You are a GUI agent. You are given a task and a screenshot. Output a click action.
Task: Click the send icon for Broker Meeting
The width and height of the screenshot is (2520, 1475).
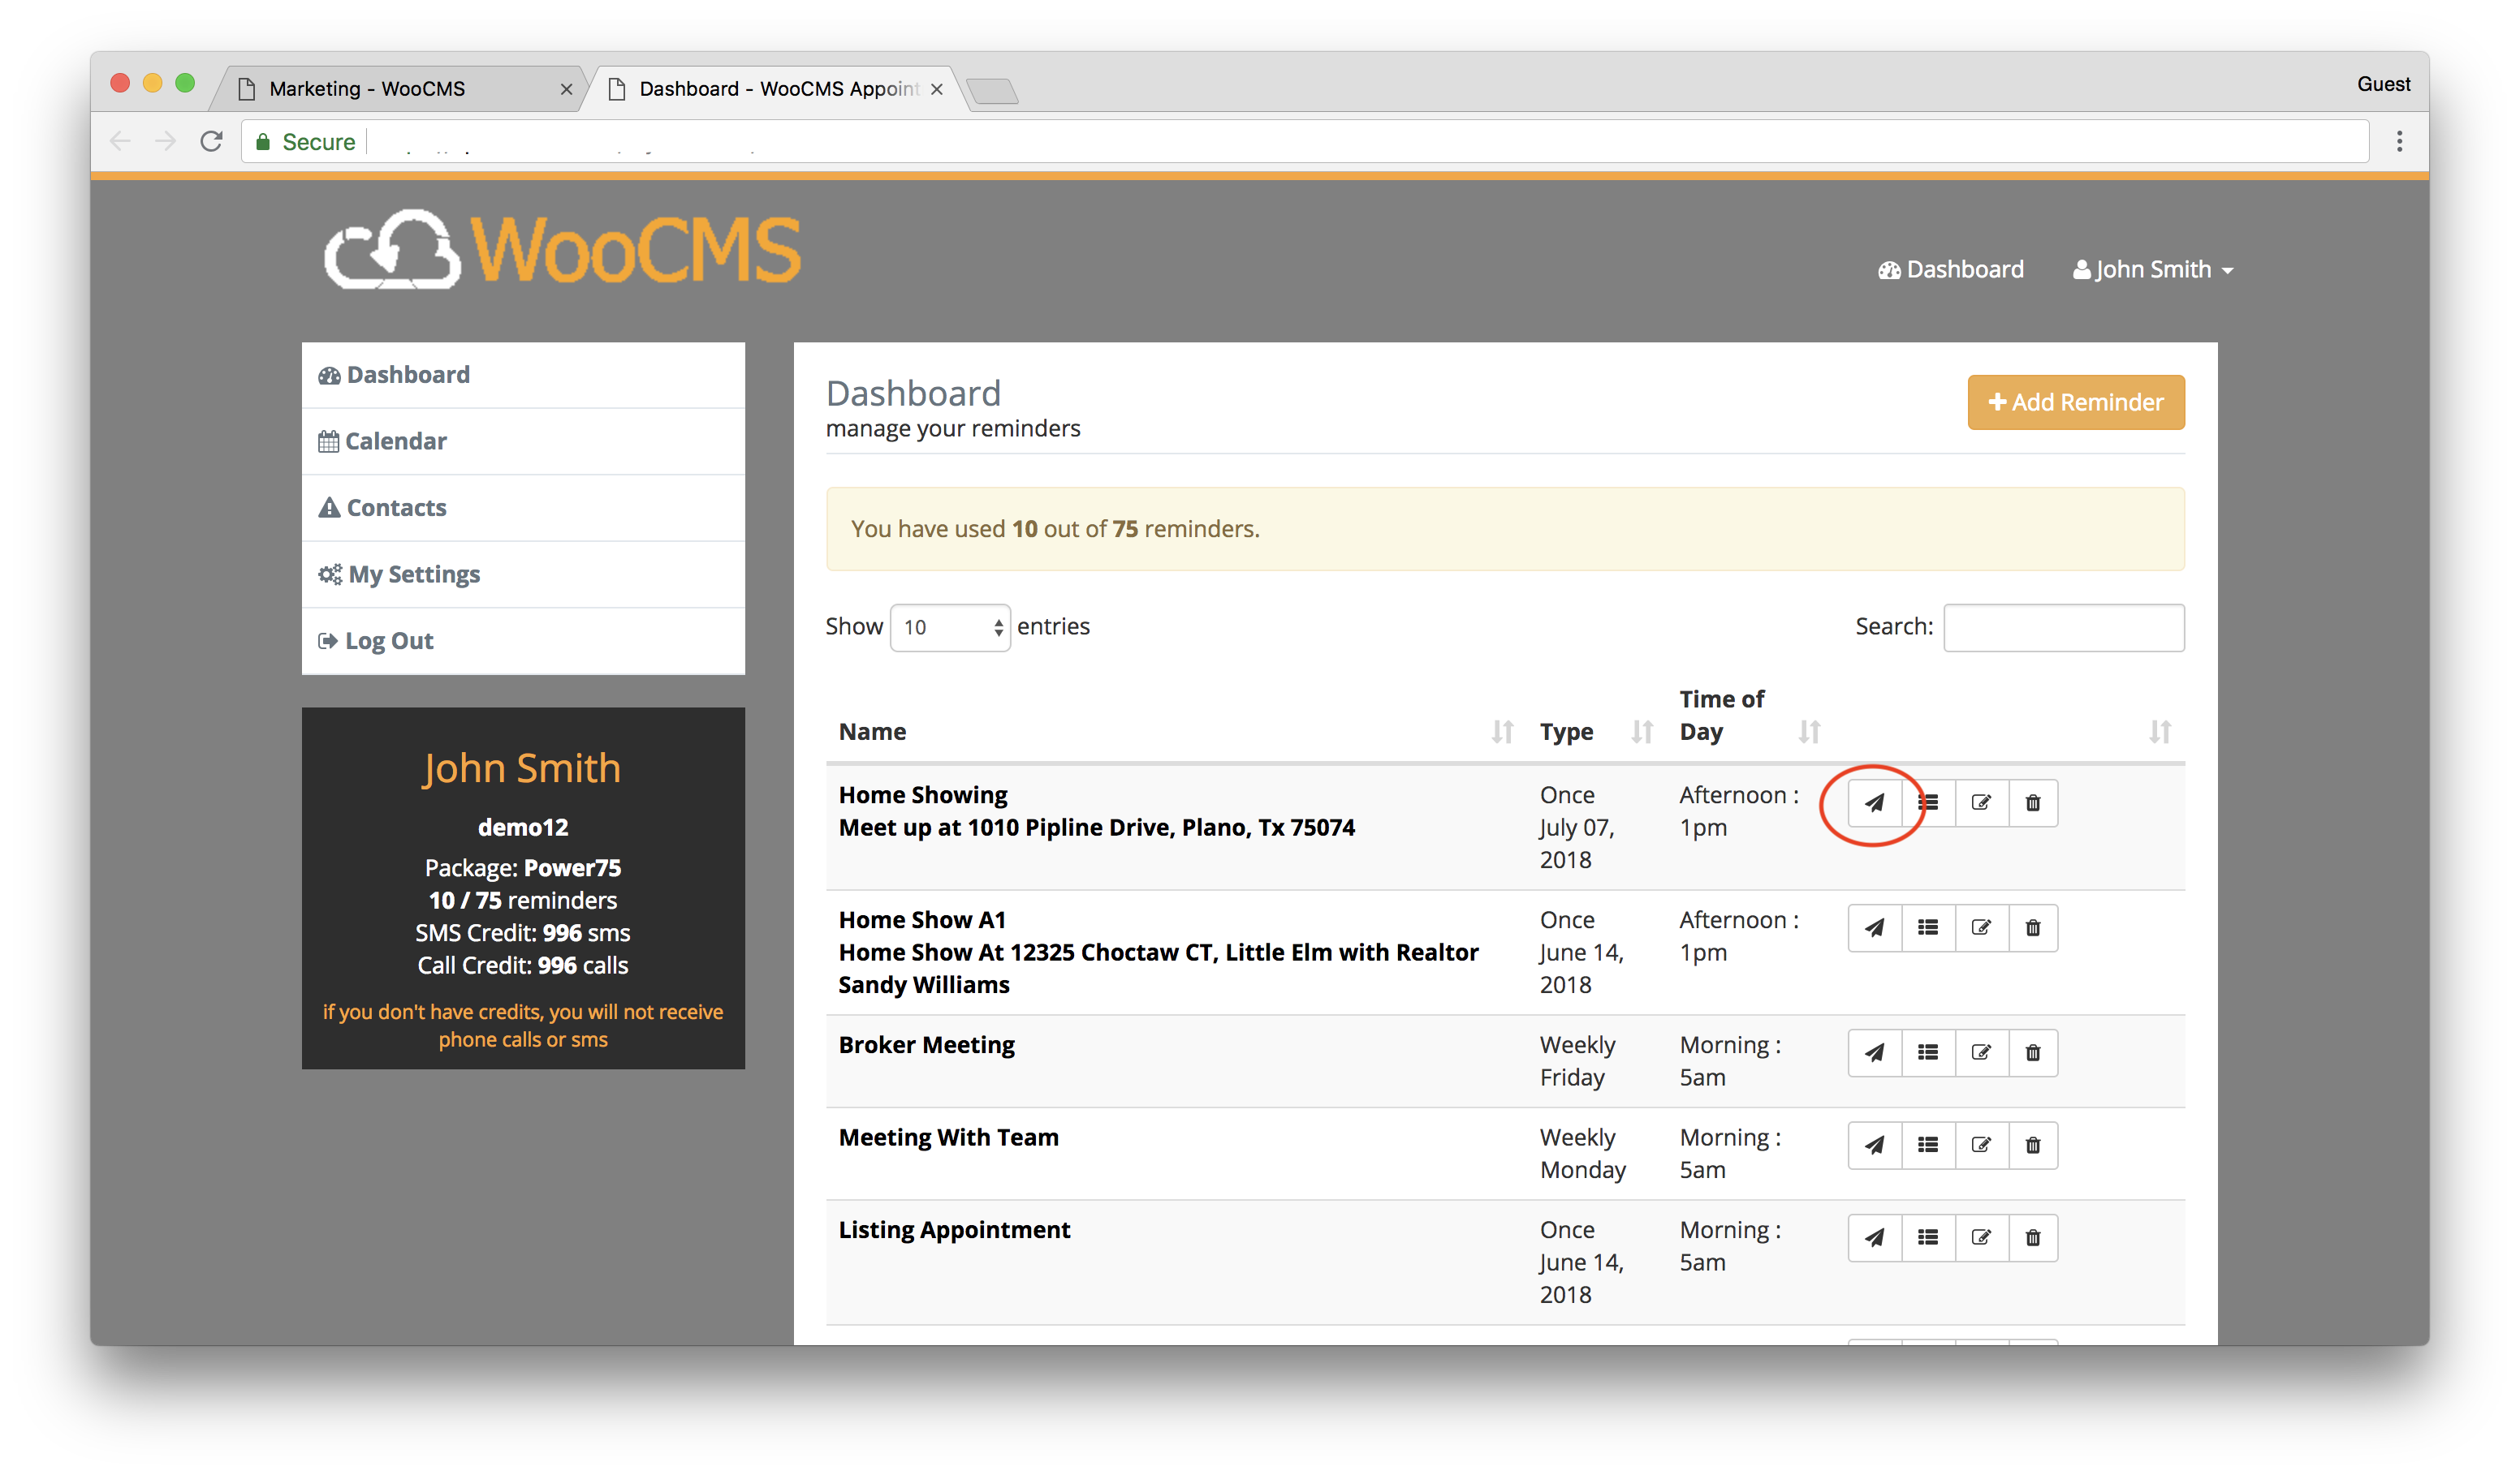[x=1874, y=1051]
